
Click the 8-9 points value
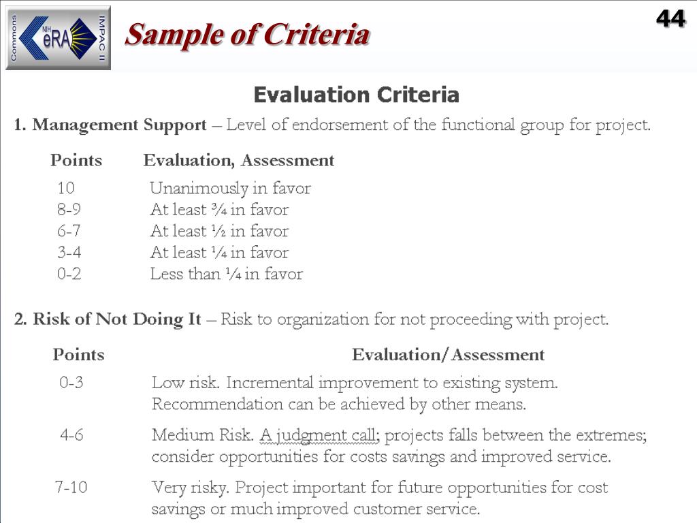coord(69,210)
